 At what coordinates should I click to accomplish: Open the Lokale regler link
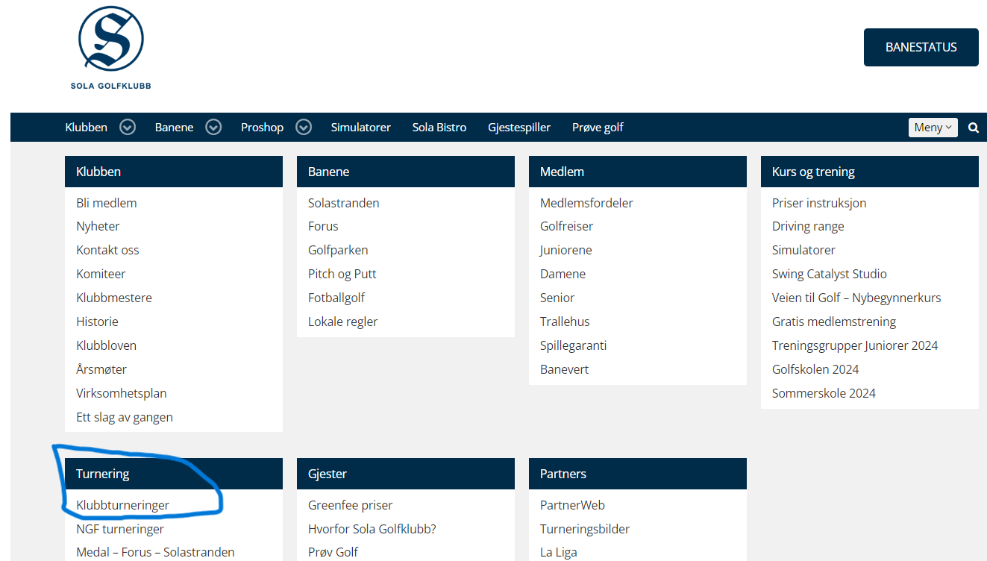[x=343, y=322]
